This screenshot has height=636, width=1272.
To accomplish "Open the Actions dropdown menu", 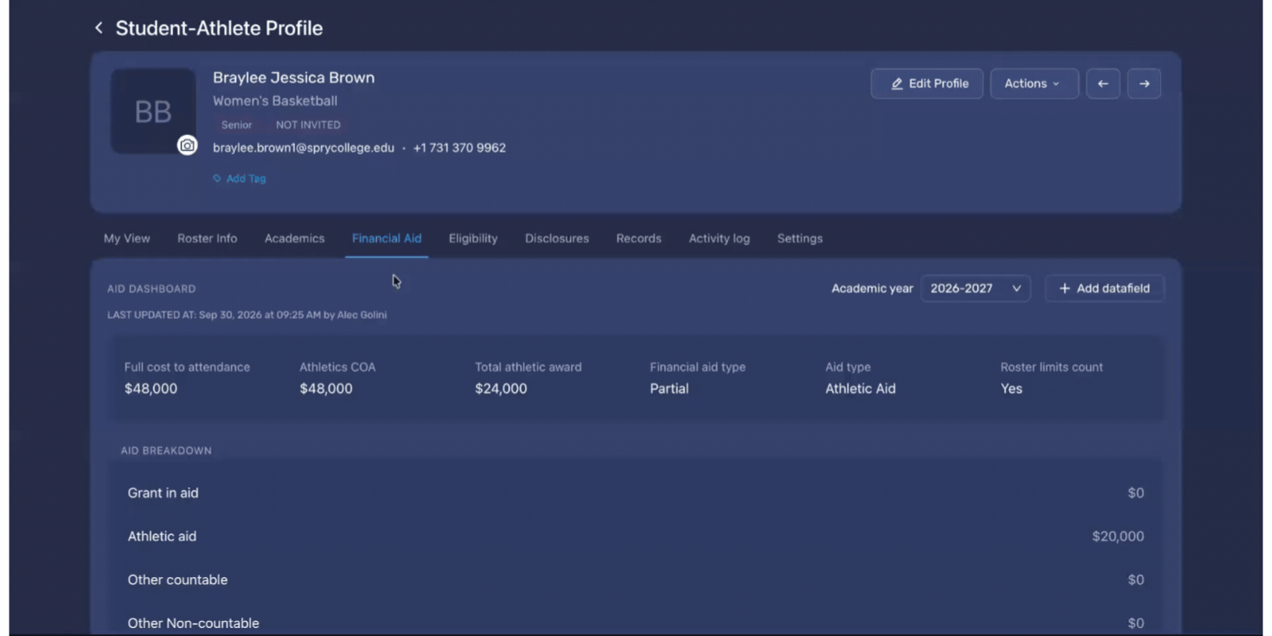I will click(x=1034, y=83).
